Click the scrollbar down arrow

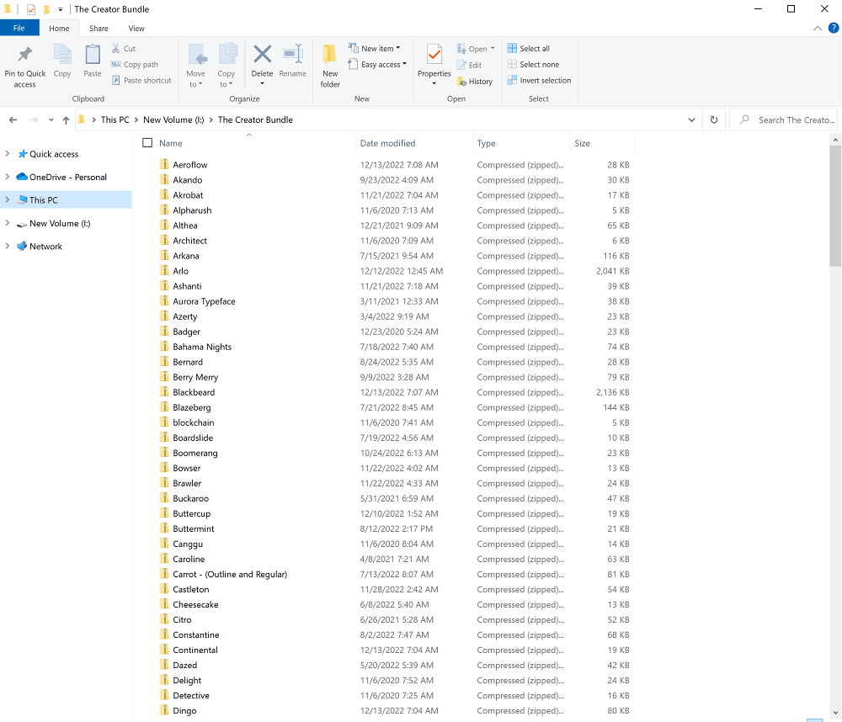pyautogui.click(x=835, y=713)
